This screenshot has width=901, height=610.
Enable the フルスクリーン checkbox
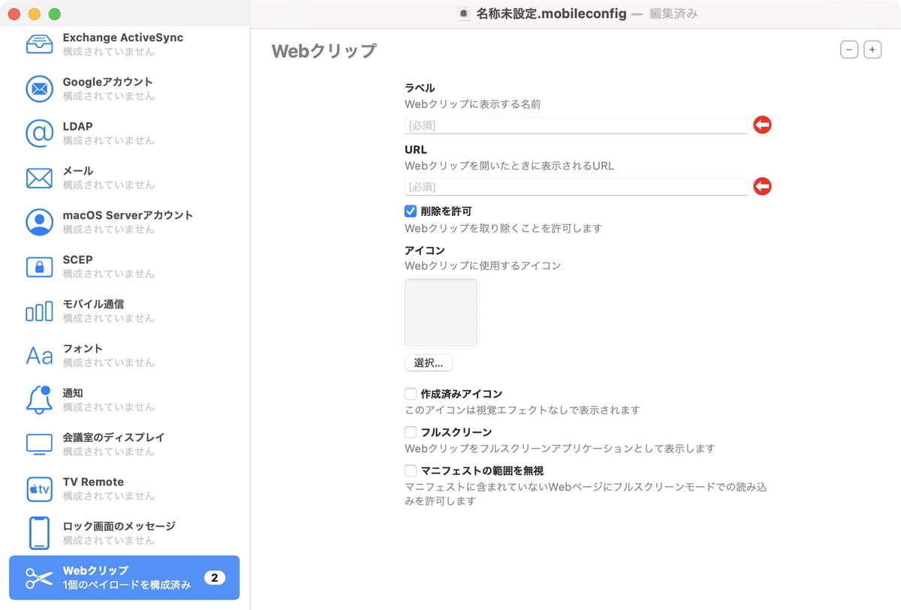(x=411, y=432)
